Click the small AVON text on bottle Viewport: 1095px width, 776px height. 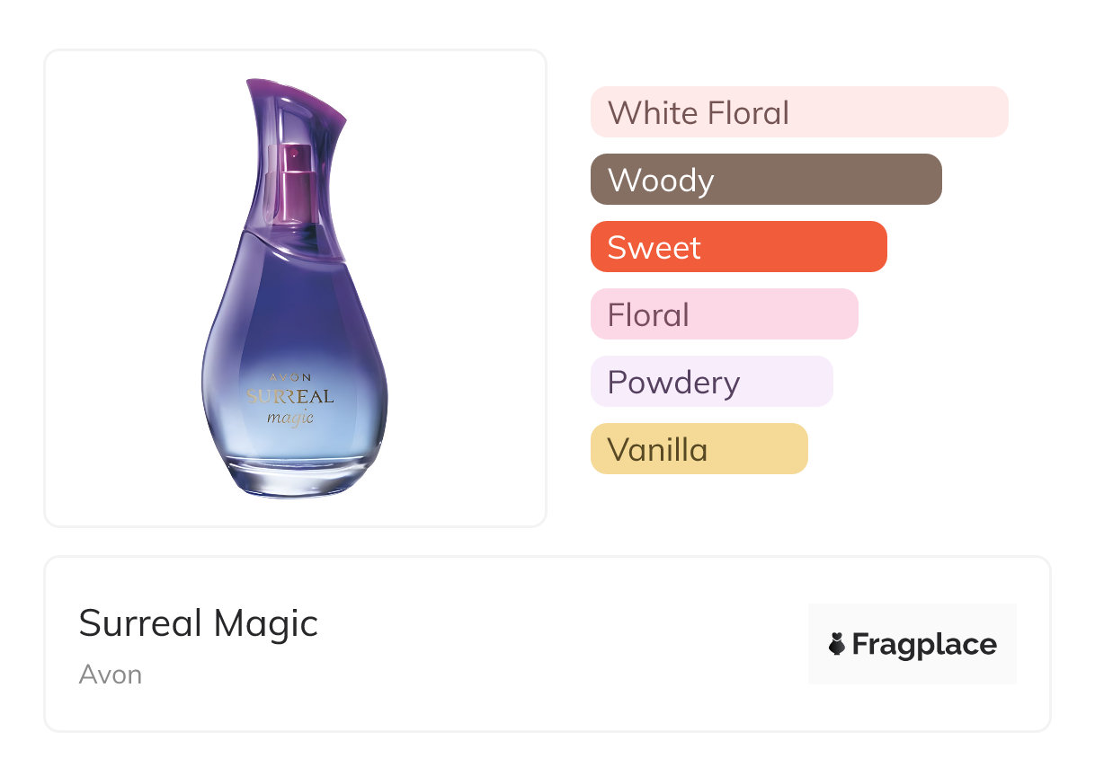[x=290, y=377]
